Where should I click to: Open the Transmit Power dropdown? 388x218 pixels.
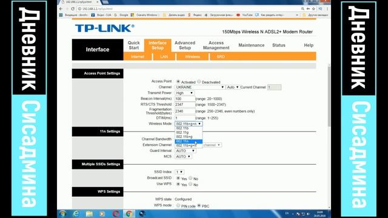[x=184, y=93]
